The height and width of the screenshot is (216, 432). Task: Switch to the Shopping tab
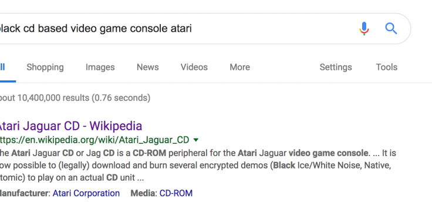45,67
